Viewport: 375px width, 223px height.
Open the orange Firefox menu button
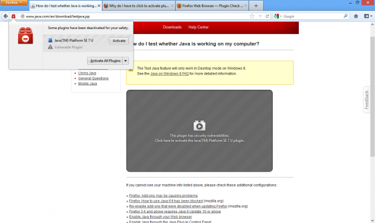14,2
